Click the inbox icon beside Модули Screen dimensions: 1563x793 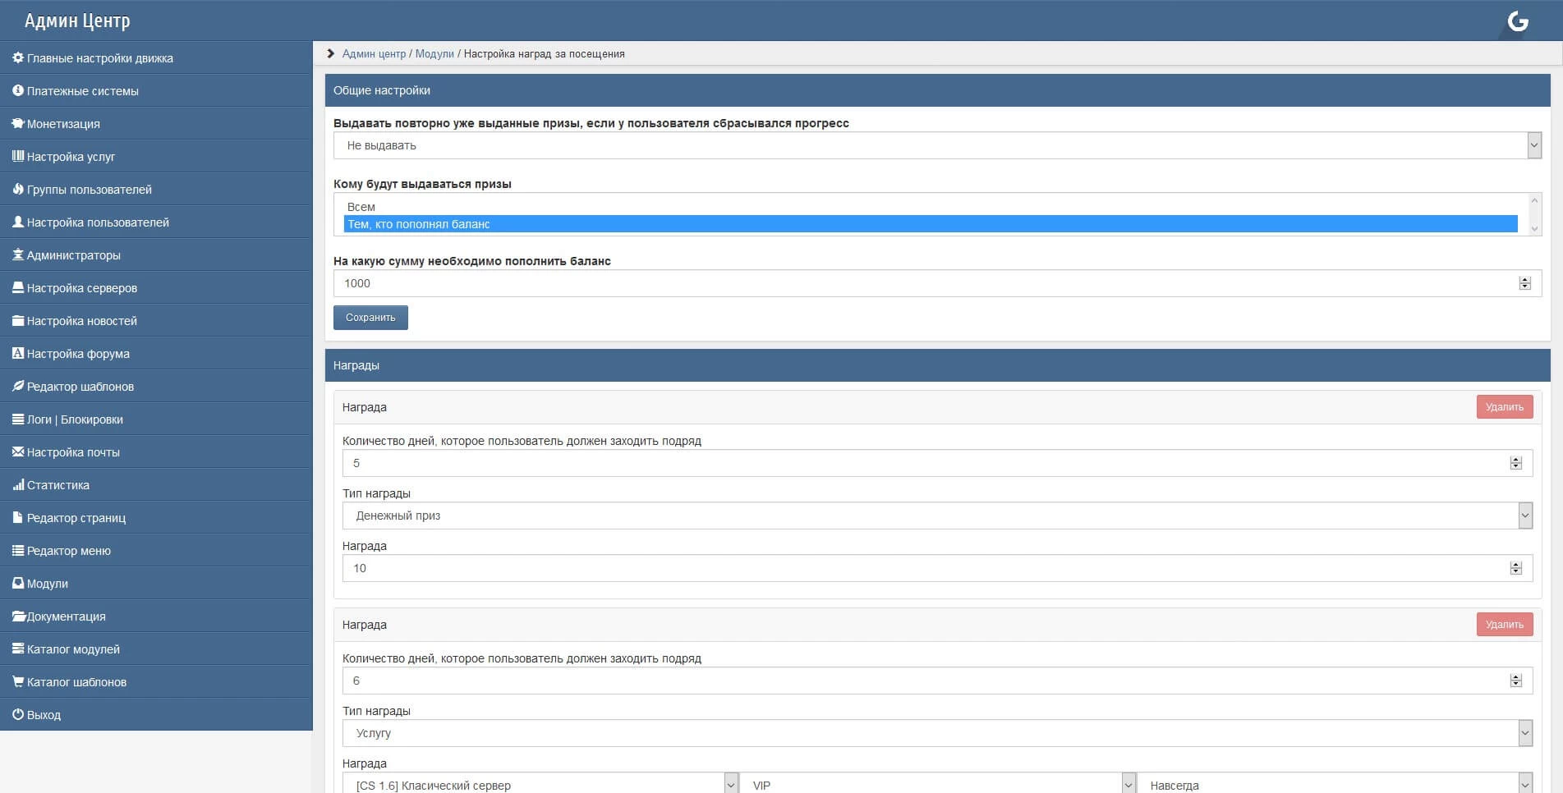tap(18, 584)
